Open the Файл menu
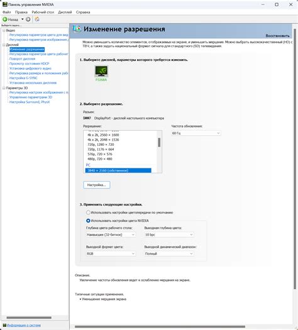The height and width of the screenshot is (330, 298). click(x=7, y=12)
